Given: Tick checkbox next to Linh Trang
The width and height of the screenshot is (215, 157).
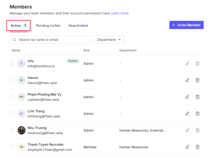Looking at the screenshot, I should 12,114.
